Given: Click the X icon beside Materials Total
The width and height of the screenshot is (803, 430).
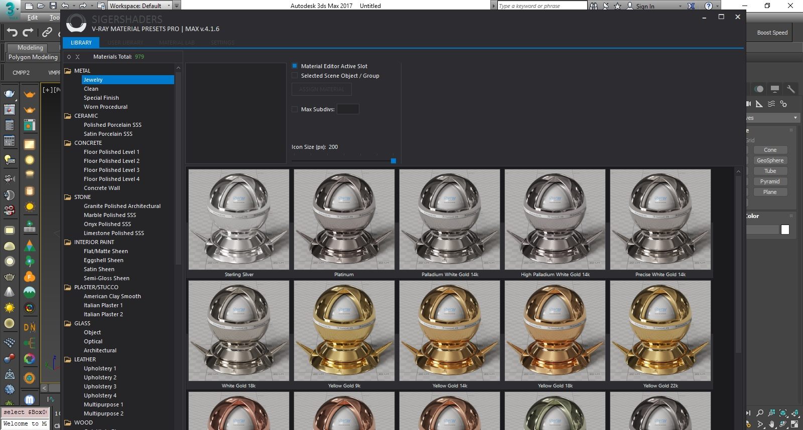Looking at the screenshot, I should pos(77,57).
